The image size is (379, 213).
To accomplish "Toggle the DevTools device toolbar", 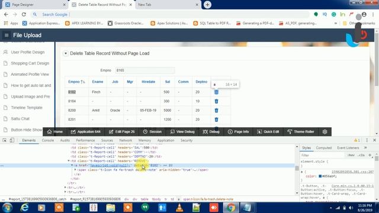I will click(x=12, y=140).
